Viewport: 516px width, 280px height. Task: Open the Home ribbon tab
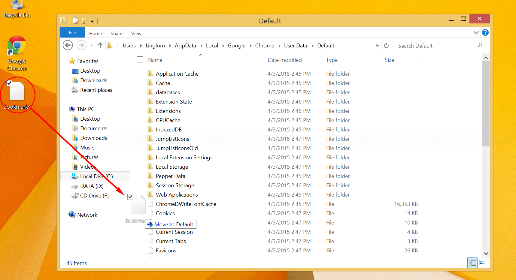pos(96,33)
